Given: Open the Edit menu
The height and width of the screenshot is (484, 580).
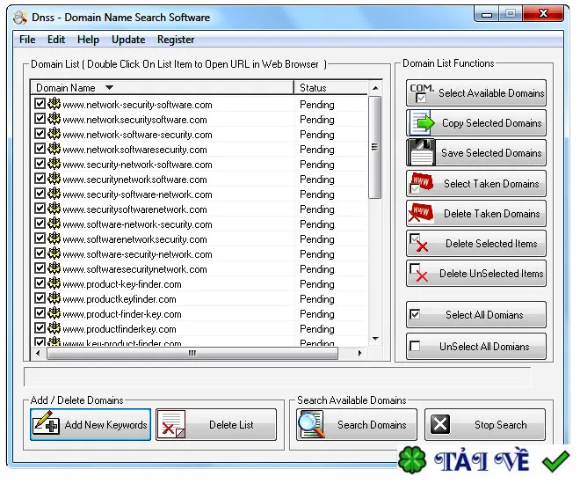Looking at the screenshot, I should [x=56, y=40].
